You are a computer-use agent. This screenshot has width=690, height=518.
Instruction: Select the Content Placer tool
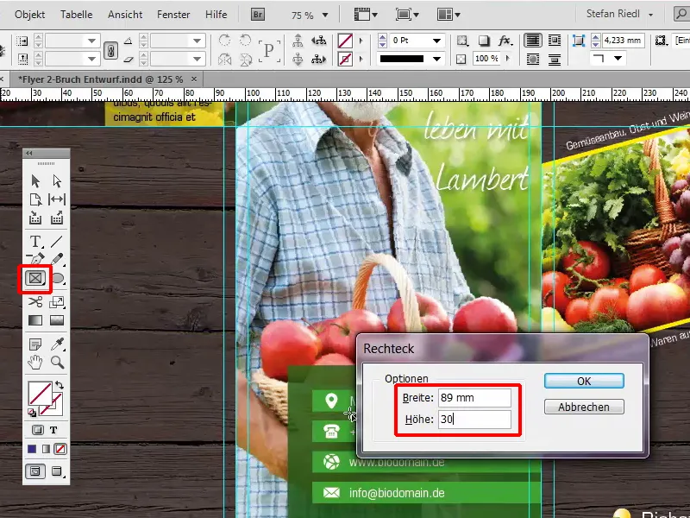point(57,218)
